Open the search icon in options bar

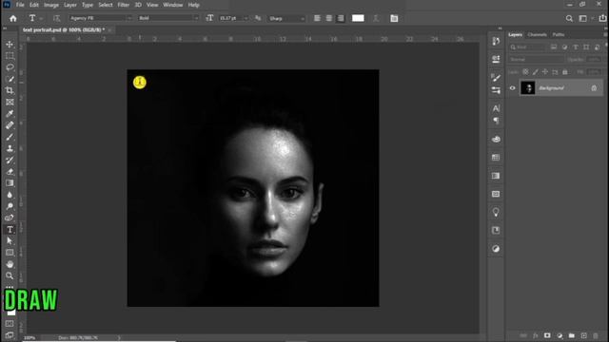pos(569,18)
